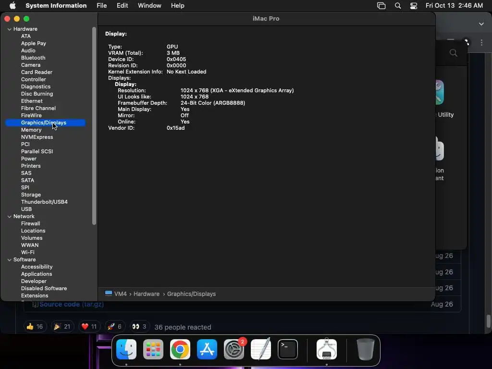Screen dimensions: 492x369
Task: Select Apple Pay in the sidebar
Action: (34, 43)
